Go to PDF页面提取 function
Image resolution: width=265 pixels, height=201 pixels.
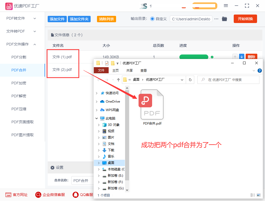click(23, 122)
